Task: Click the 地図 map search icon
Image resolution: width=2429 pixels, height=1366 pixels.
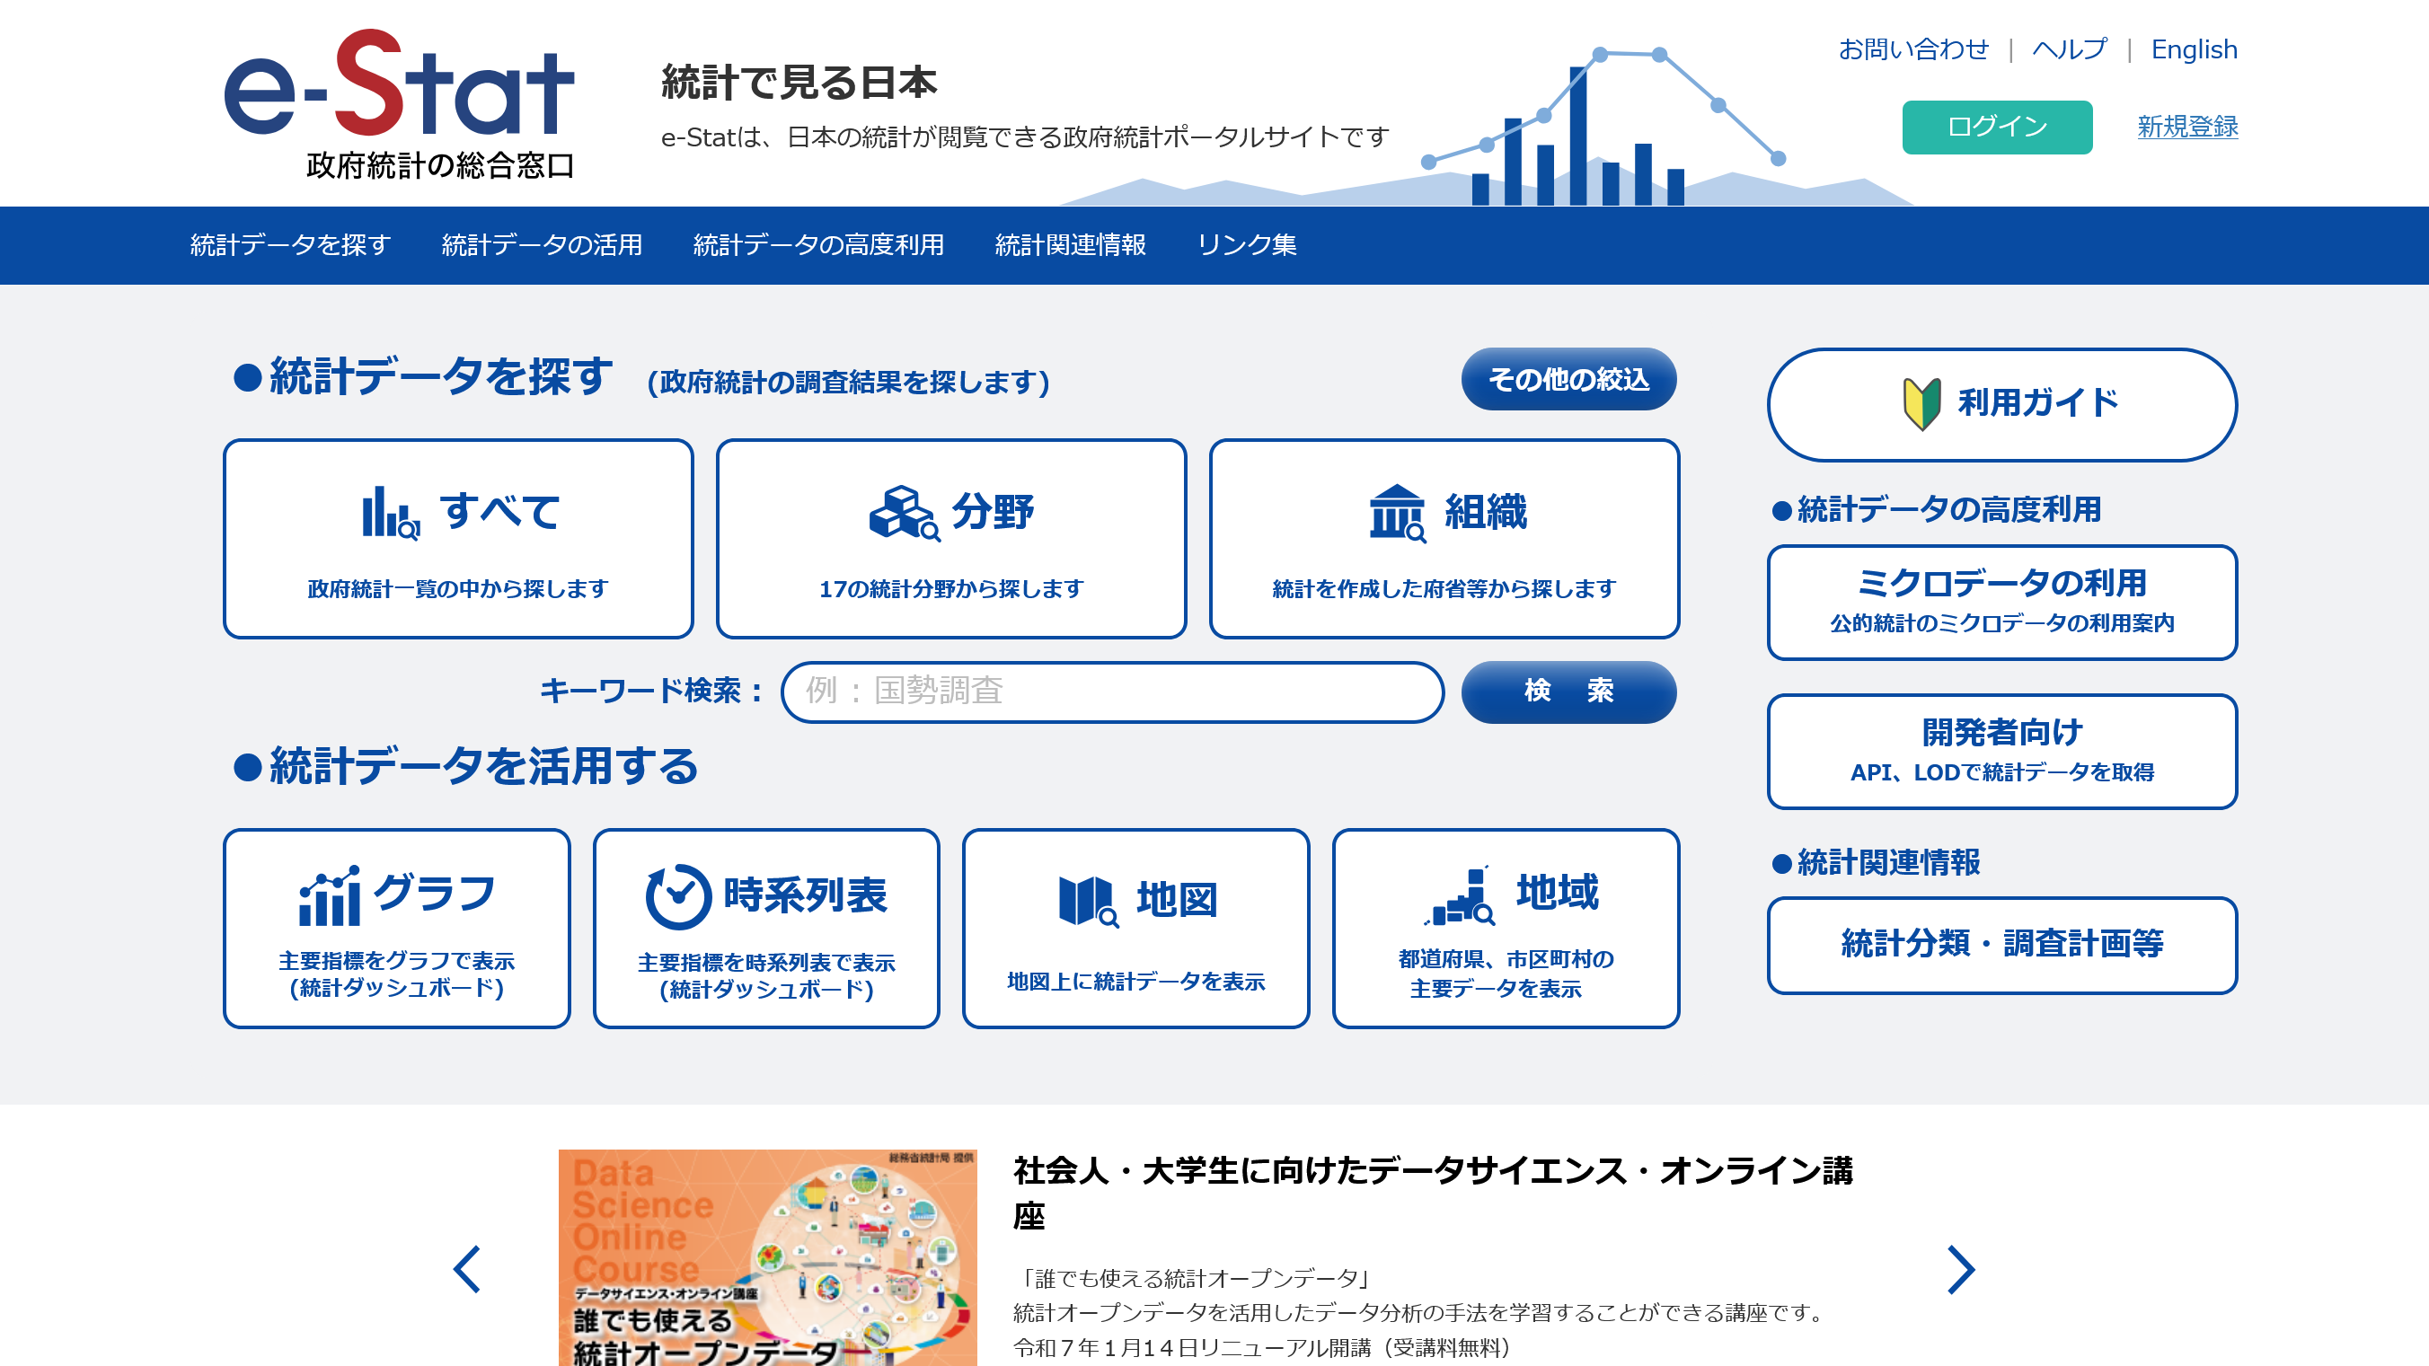Action: (1087, 902)
